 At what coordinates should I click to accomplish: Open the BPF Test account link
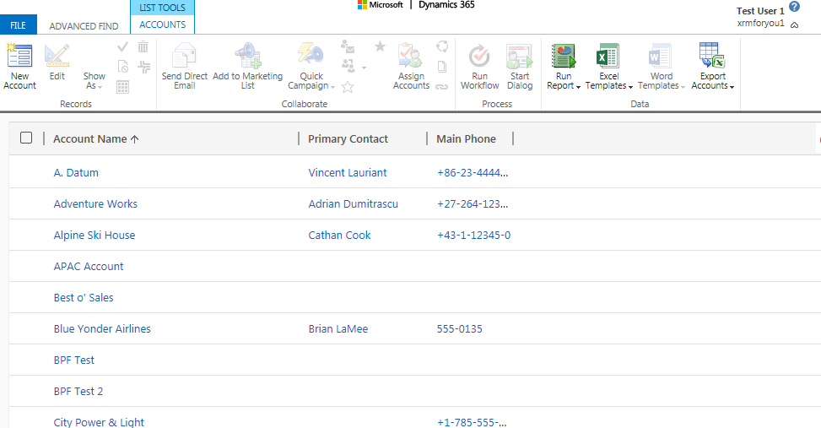click(73, 360)
